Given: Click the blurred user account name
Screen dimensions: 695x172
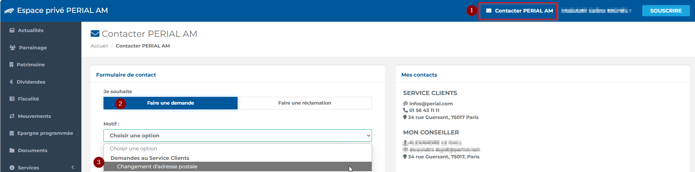Looking at the screenshot, I should tap(596, 11).
